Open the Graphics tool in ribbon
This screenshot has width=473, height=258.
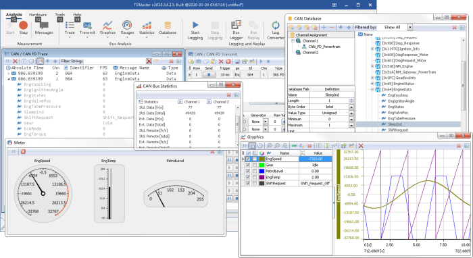107,28
